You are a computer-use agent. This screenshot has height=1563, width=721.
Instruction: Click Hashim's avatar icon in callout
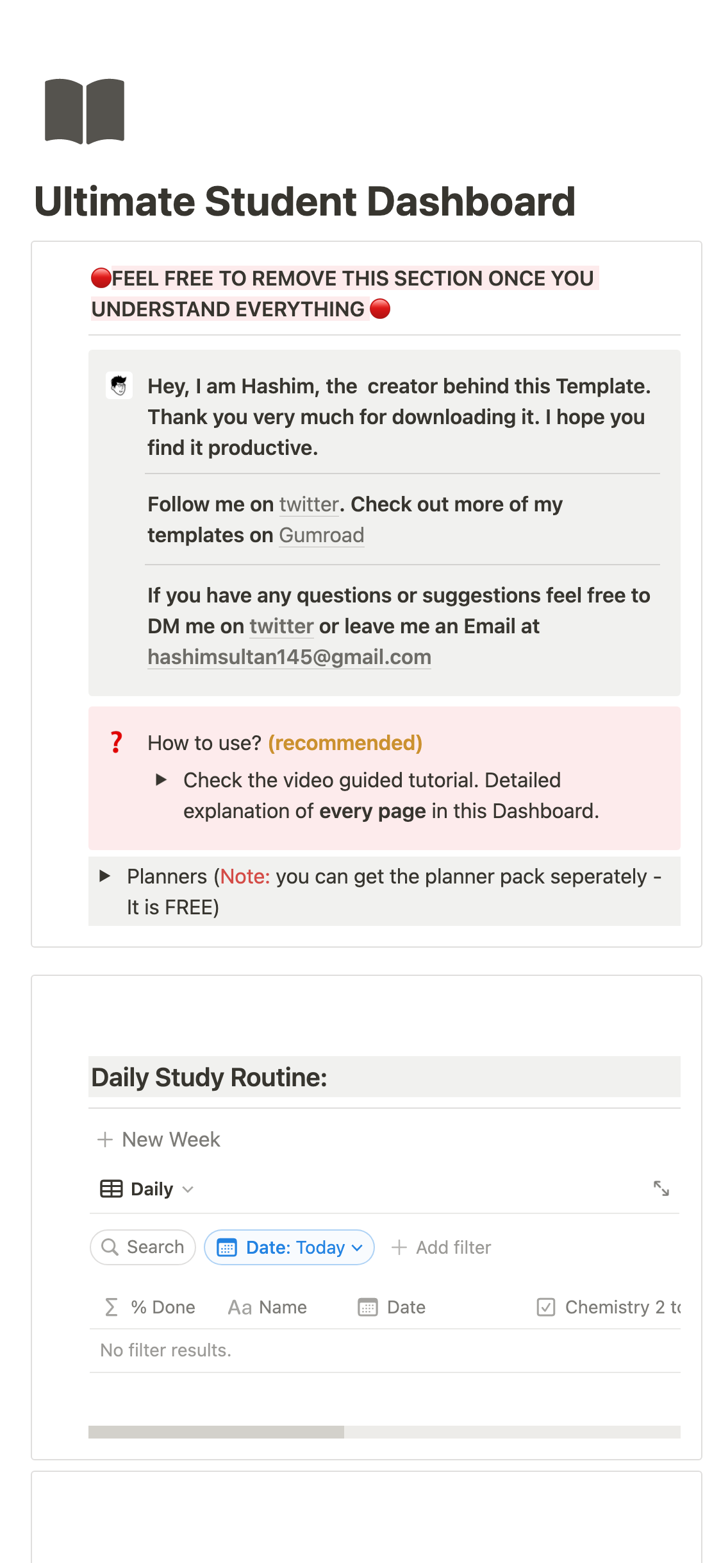click(119, 386)
